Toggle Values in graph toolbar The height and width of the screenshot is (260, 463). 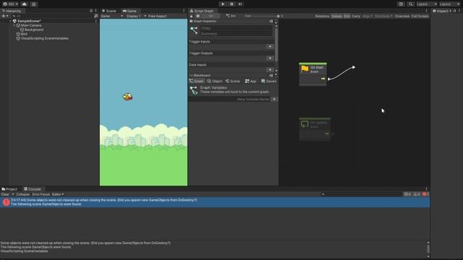tap(336, 16)
